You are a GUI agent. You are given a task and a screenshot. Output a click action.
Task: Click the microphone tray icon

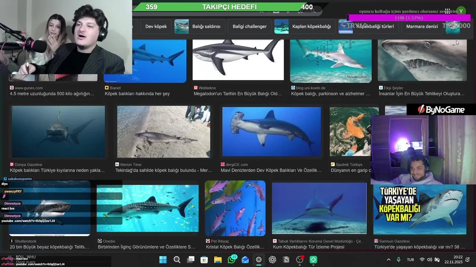399,260
